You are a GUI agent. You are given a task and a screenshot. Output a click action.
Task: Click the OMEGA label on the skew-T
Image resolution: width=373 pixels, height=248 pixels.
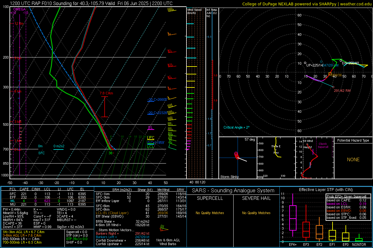point(19,9)
